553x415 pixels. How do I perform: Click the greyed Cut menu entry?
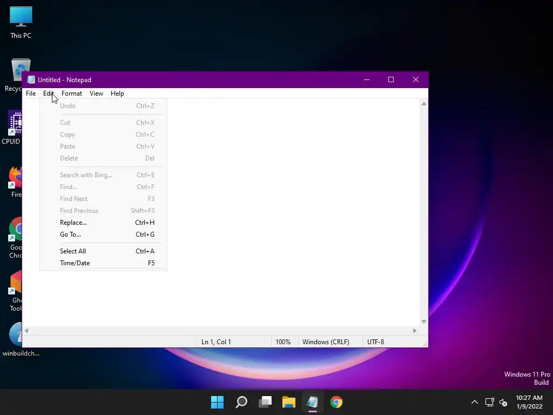tap(103, 123)
